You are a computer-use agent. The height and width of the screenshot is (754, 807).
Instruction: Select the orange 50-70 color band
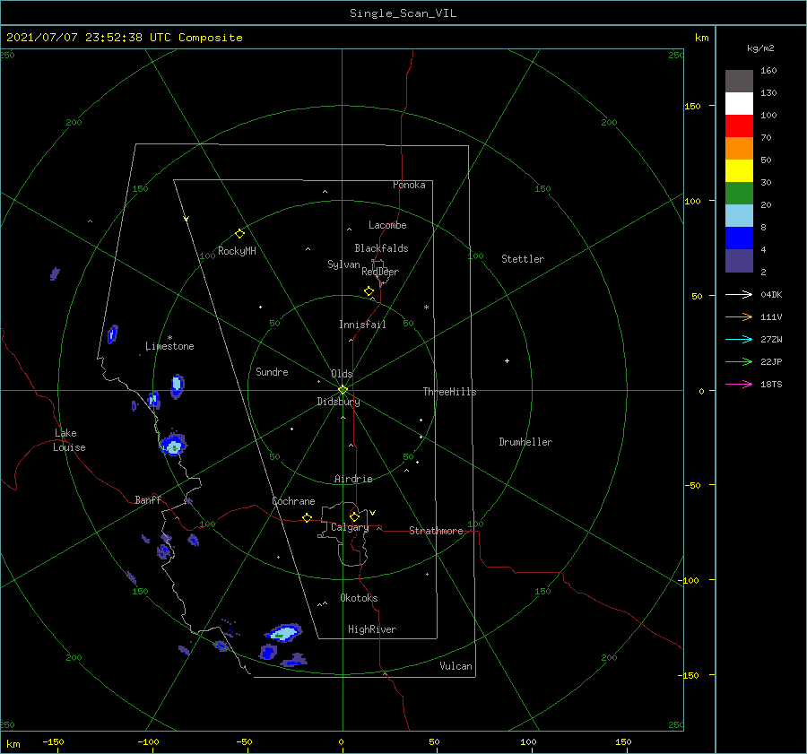(x=739, y=149)
